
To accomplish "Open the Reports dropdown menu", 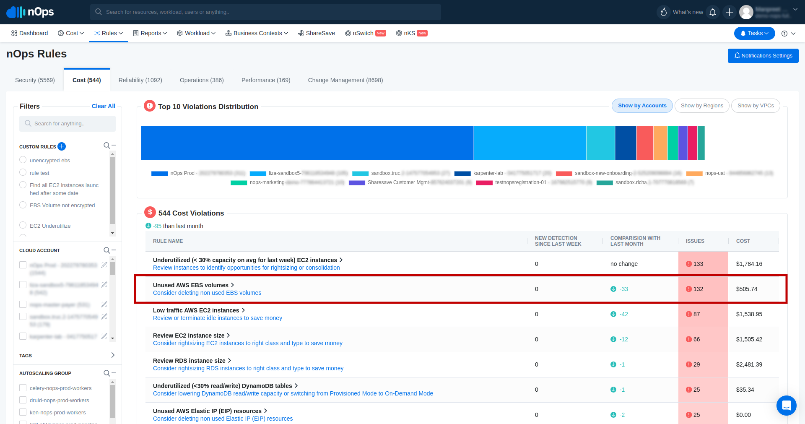I will pyautogui.click(x=150, y=33).
